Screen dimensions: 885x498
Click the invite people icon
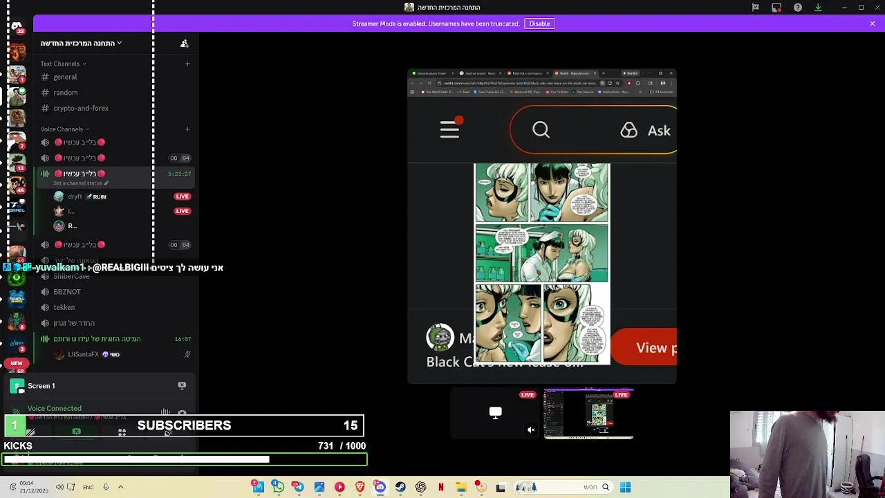click(x=185, y=44)
